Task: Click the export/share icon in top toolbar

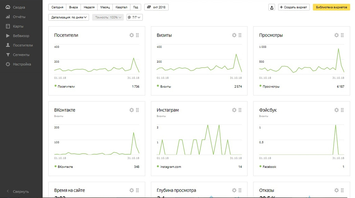Action: tap(271, 7)
